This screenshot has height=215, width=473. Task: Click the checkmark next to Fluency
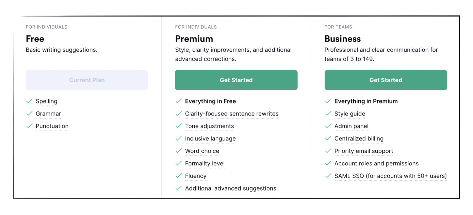[179, 176]
